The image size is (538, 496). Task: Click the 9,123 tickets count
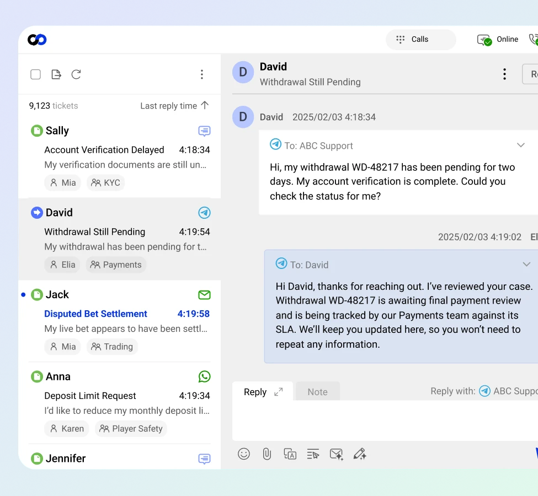(54, 106)
